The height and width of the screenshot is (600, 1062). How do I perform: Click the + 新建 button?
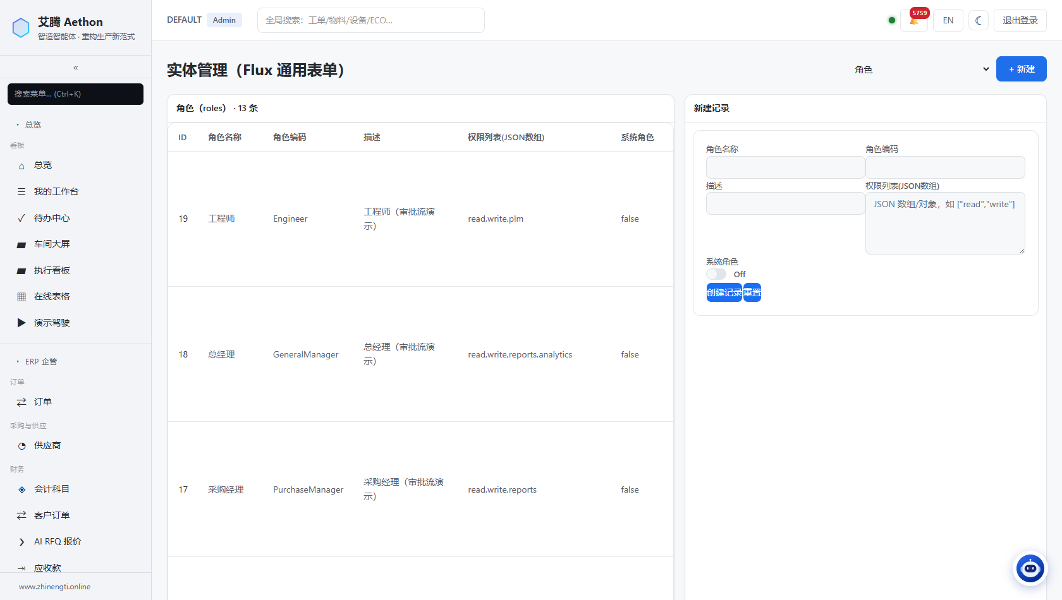[1021, 69]
